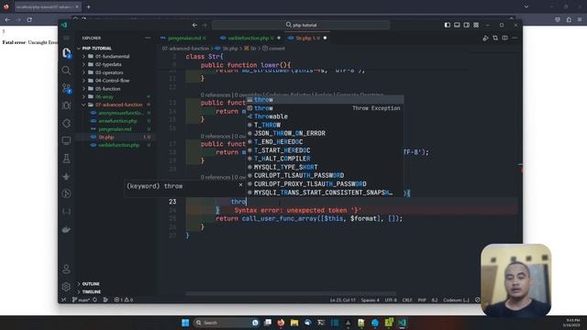Split the editor to the right
Screen dimensions: 587x330
(x=504, y=38)
